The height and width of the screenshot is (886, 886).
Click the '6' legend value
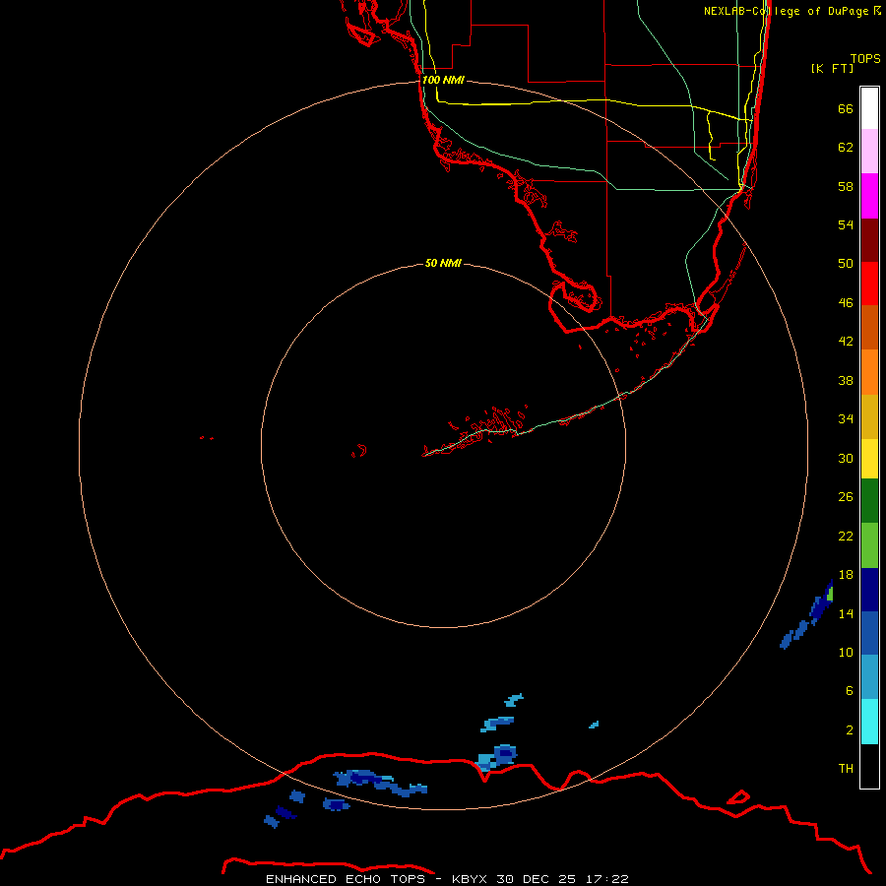[x=850, y=690]
